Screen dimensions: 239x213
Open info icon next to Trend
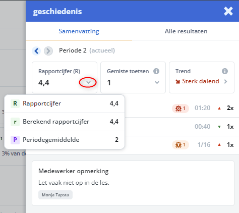(225, 71)
